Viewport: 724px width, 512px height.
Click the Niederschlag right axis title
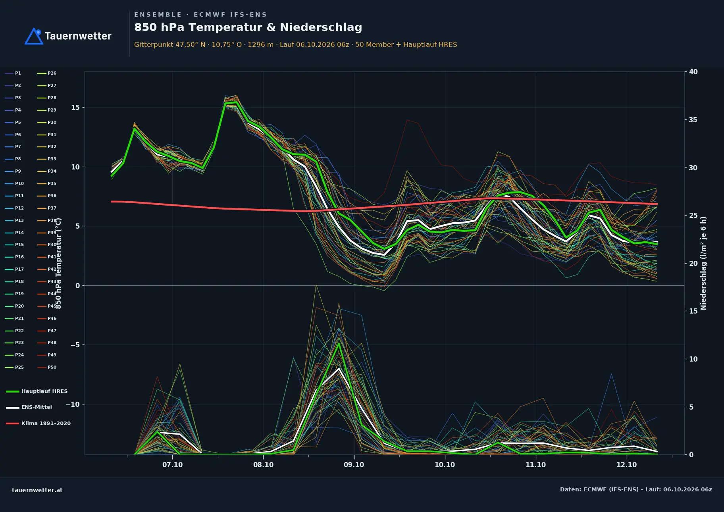(x=703, y=263)
